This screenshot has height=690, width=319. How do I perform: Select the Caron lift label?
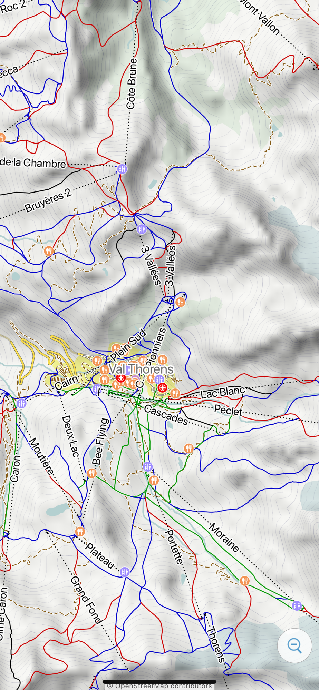point(16,469)
